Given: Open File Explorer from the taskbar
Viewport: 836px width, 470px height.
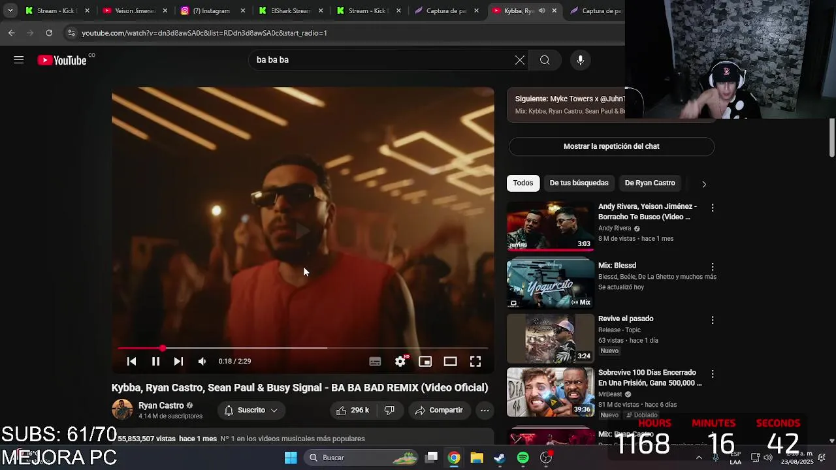Looking at the screenshot, I should [477, 458].
